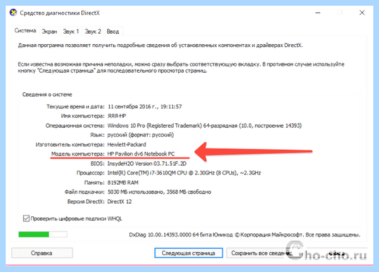
Task: Minimize the DirectX diagnostic window
Action: (318, 13)
